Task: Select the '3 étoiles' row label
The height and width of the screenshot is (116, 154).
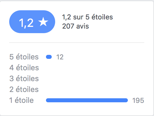Action: [x=24, y=79]
